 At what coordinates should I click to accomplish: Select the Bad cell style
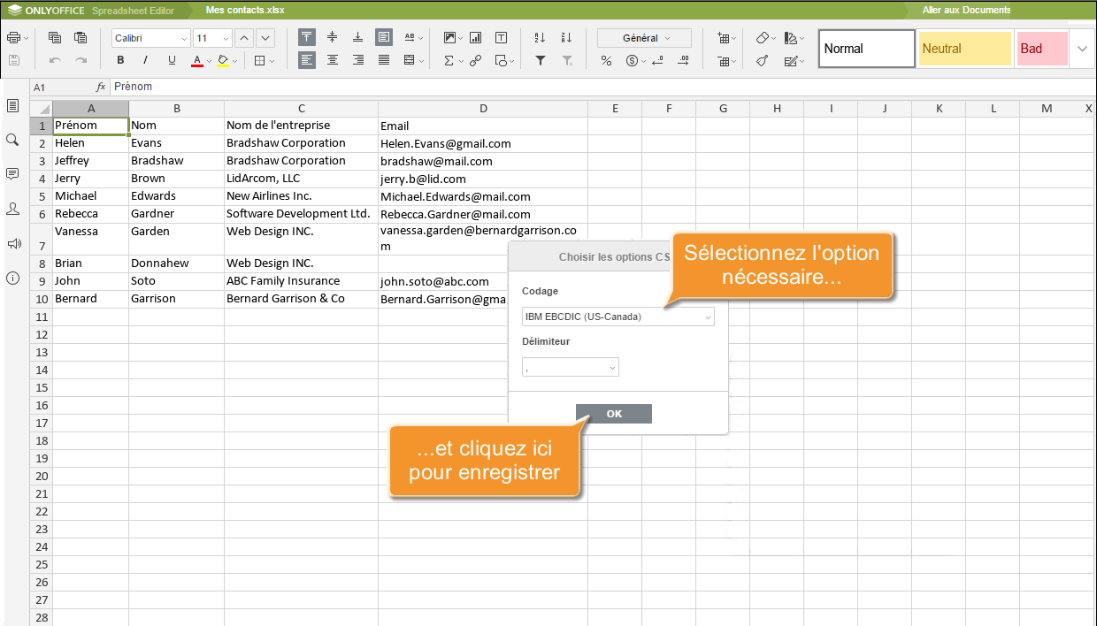(x=1041, y=49)
